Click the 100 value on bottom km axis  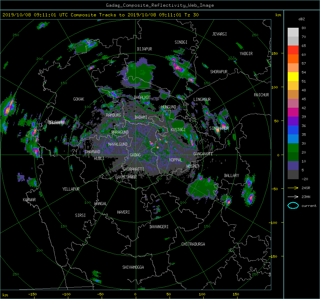click(x=202, y=294)
